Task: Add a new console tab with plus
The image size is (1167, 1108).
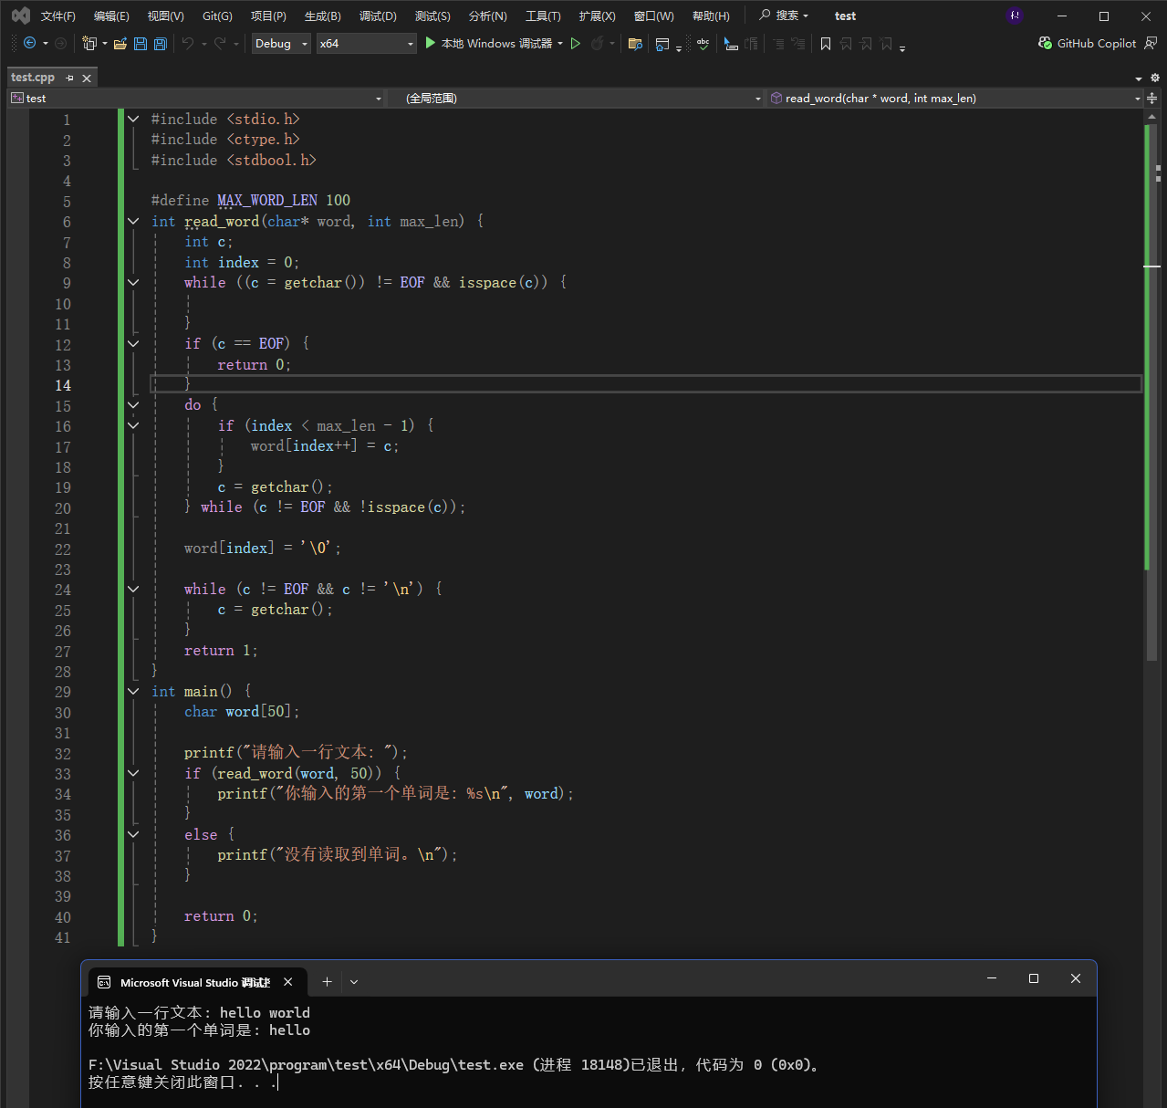Action: click(x=327, y=982)
